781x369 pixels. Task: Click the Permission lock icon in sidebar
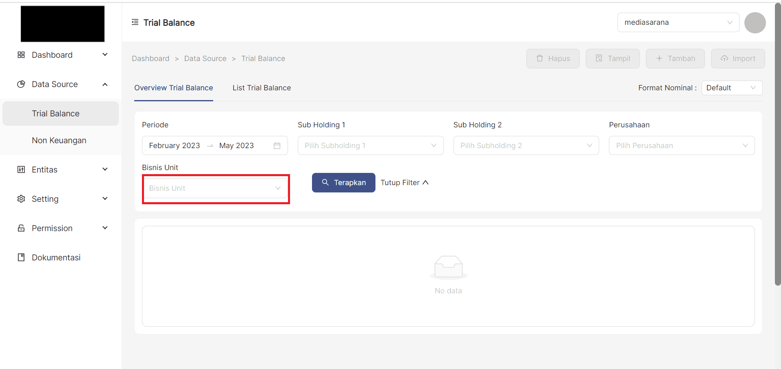(21, 228)
